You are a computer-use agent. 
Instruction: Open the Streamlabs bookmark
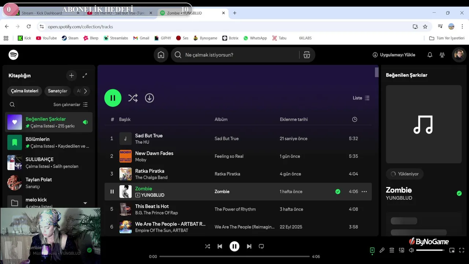[x=116, y=38]
